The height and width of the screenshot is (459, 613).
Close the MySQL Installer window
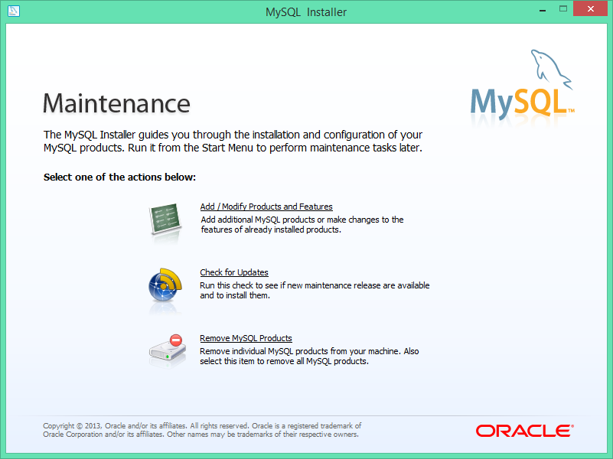click(590, 8)
